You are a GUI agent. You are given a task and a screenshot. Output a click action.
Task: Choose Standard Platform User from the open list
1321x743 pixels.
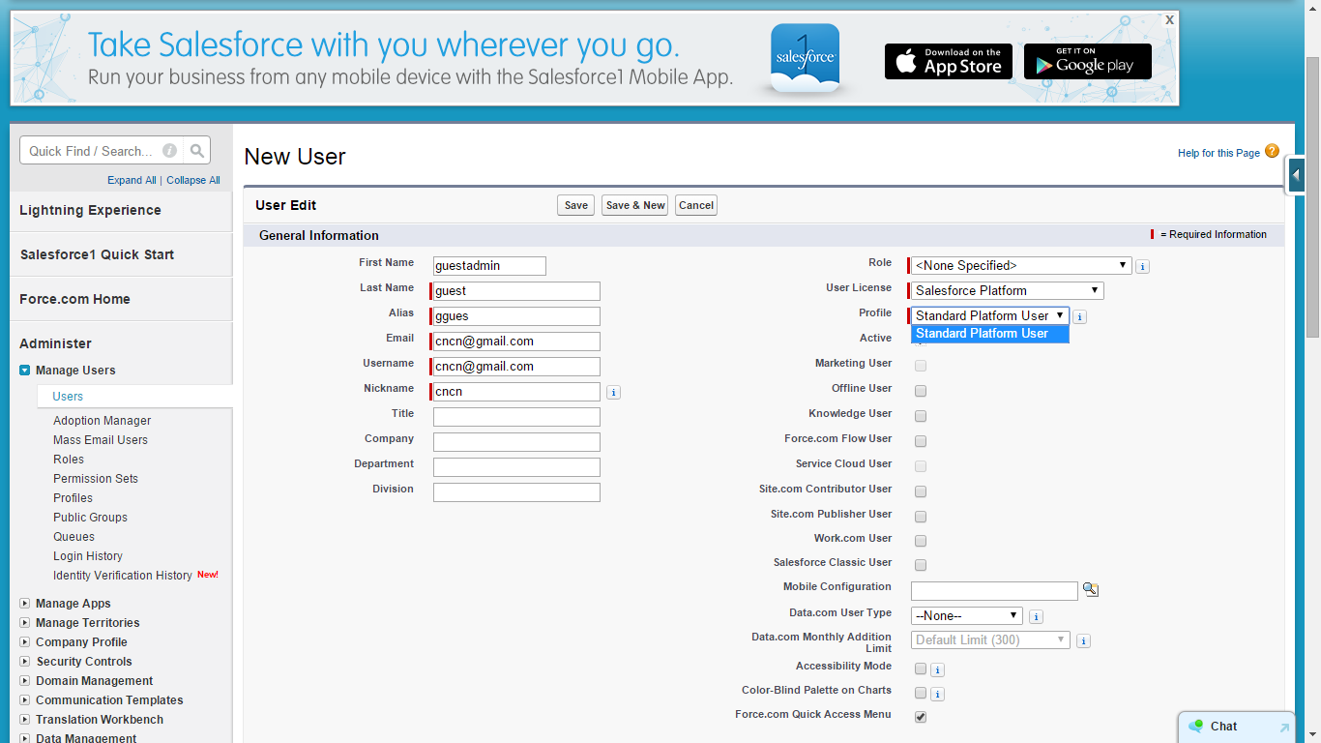tap(990, 334)
